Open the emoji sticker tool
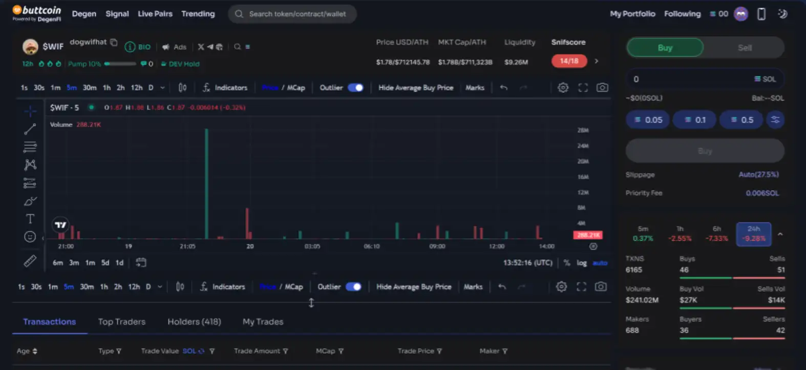This screenshot has height=370, width=806. coord(30,236)
